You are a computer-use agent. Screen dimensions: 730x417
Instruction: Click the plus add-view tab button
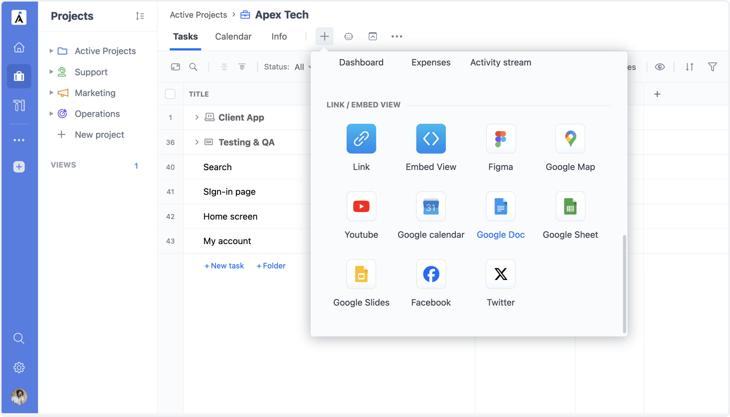tap(324, 36)
